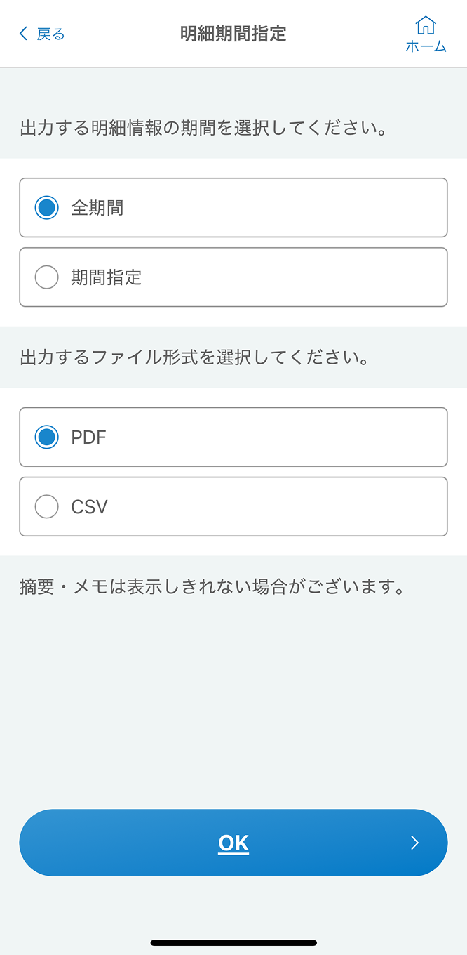The image size is (467, 955).
Task: Tap the PDF option card
Action: click(233, 437)
